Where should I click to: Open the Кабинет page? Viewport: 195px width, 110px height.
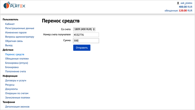click(10, 24)
